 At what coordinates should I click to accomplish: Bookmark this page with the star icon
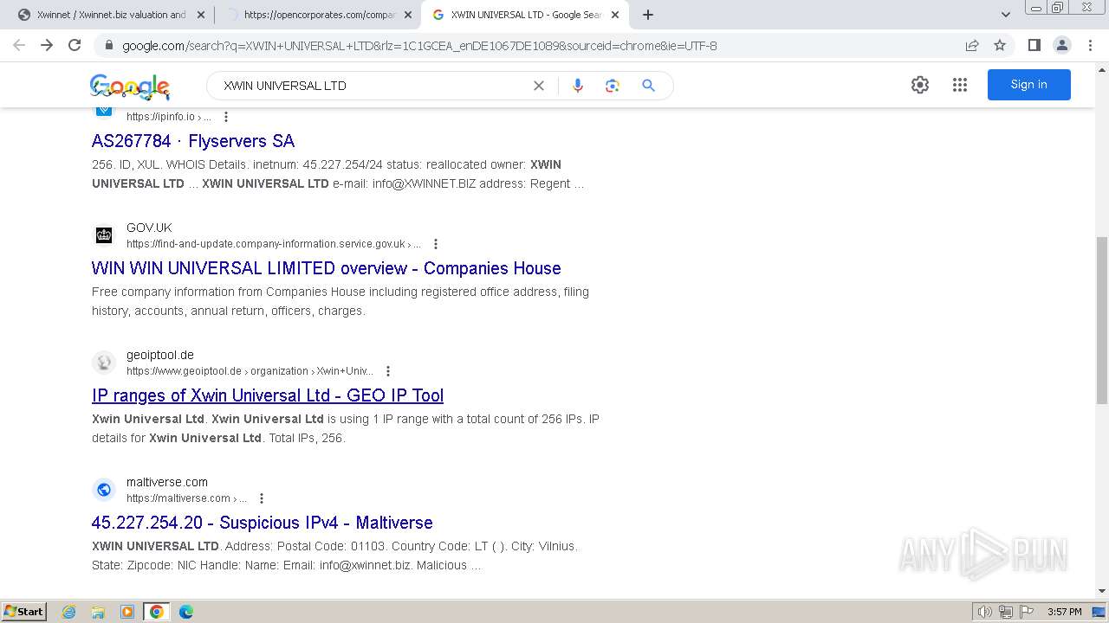coord(1000,45)
